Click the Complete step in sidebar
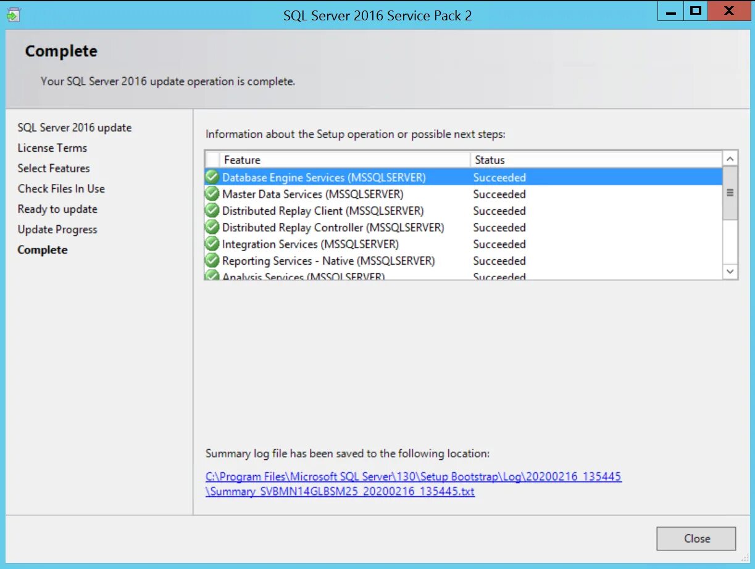 tap(43, 250)
